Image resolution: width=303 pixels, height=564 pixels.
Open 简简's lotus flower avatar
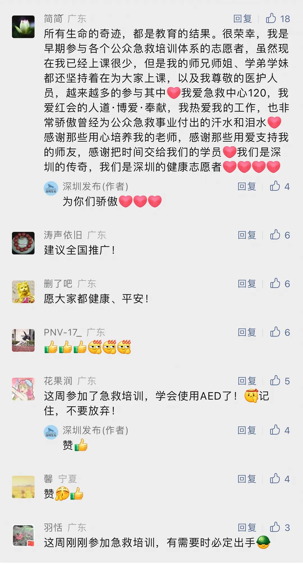click(23, 27)
